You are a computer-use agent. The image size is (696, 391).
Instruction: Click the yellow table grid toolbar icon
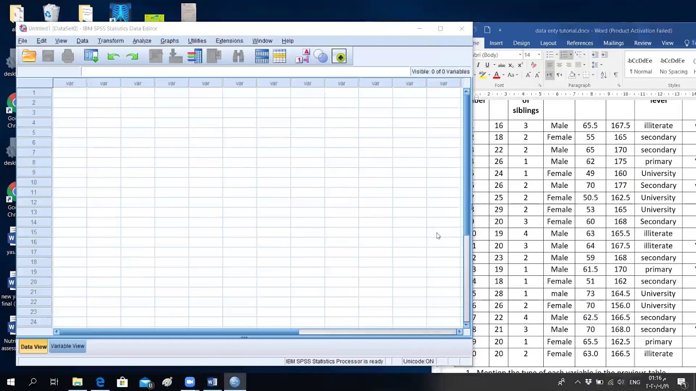279,56
